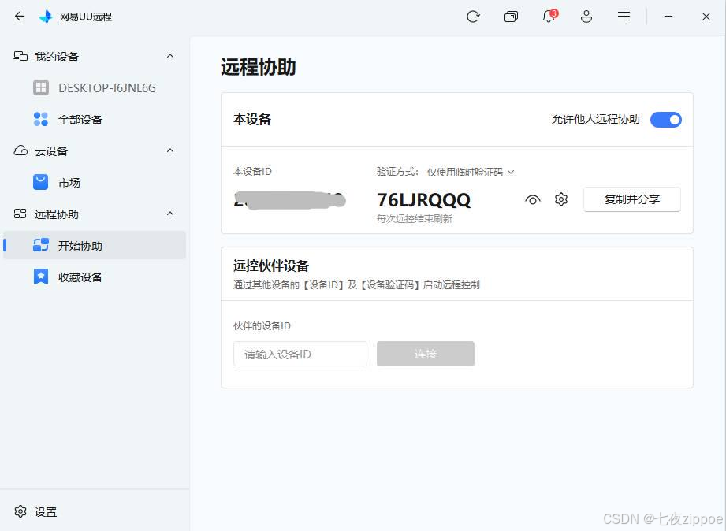Click the 本设备ID label

coord(252,171)
